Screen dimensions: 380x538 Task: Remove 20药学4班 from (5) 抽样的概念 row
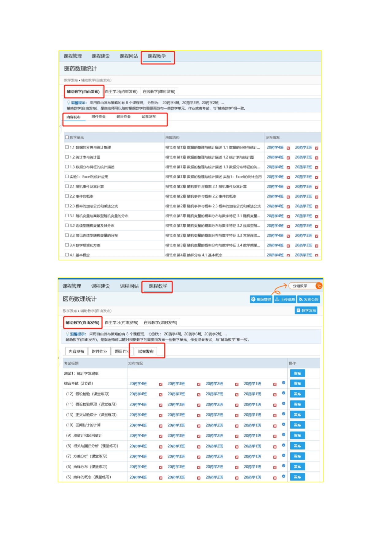(161, 478)
